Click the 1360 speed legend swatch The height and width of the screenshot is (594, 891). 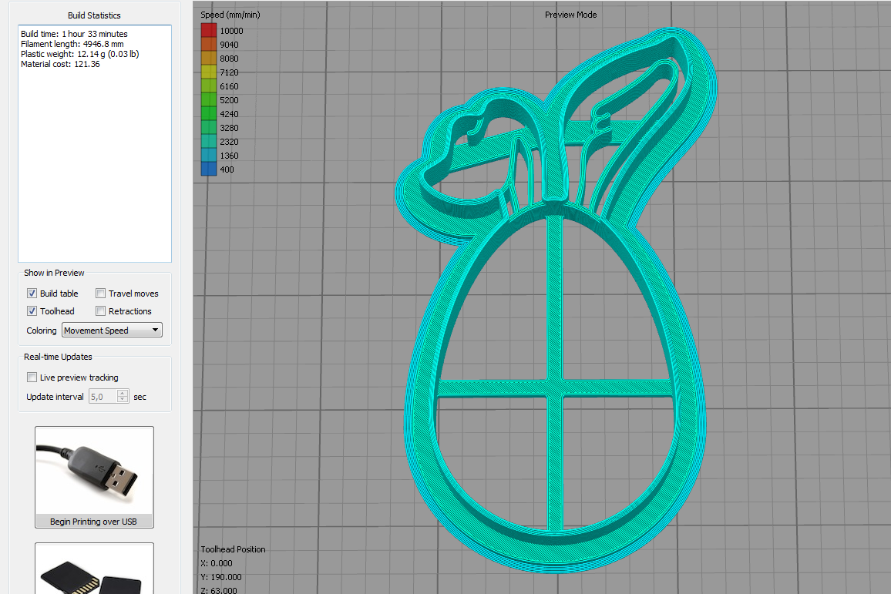[x=209, y=155]
